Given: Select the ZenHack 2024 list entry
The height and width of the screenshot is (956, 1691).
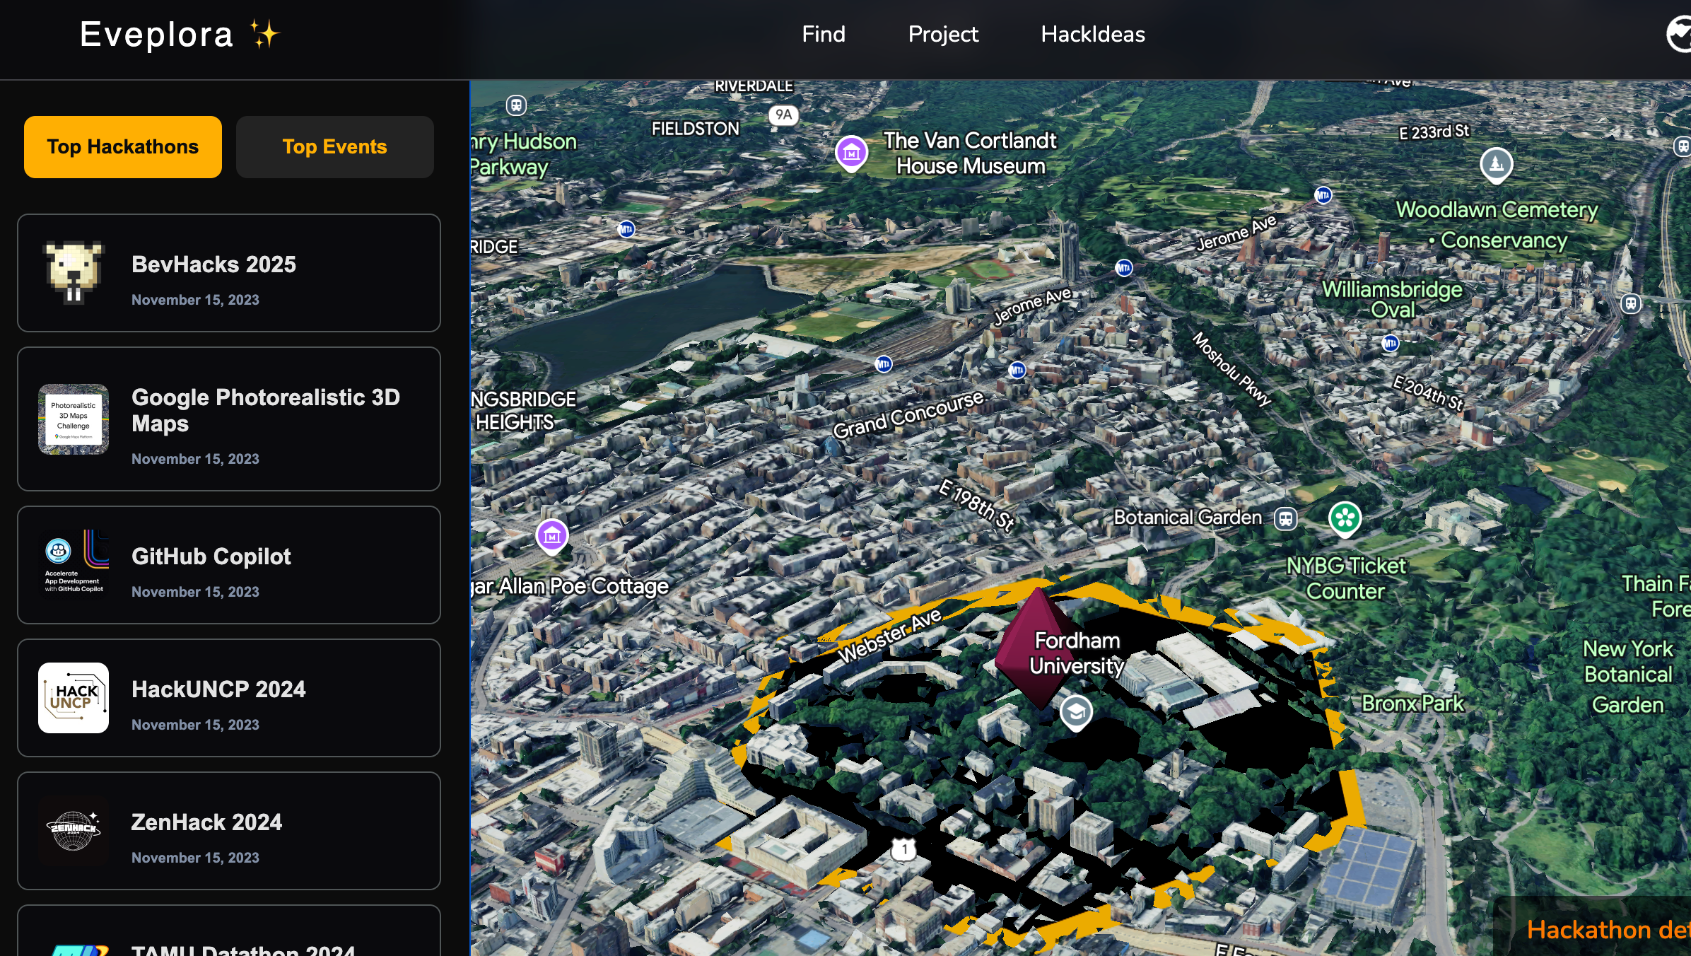Looking at the screenshot, I should 228,831.
